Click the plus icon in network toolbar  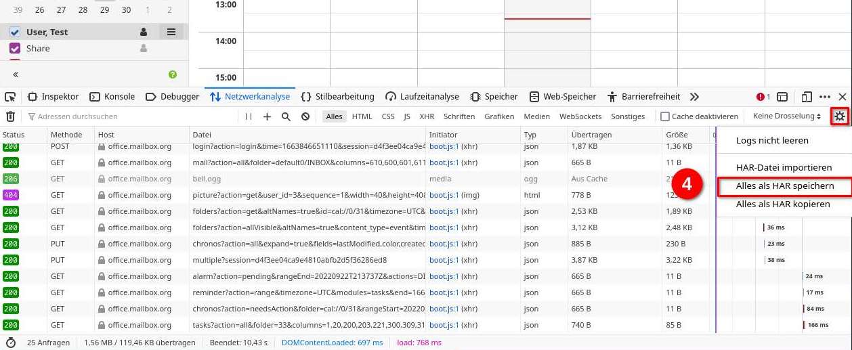pos(267,116)
